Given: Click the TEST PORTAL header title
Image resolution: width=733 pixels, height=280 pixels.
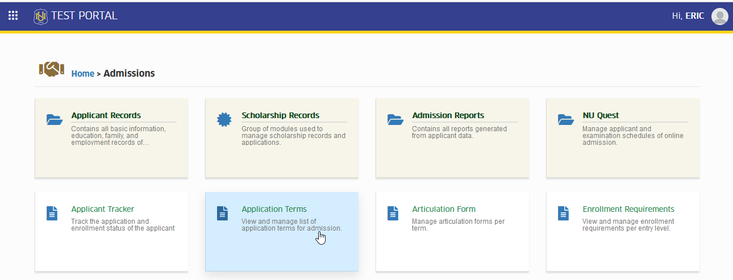Looking at the screenshot, I should pyautogui.click(x=84, y=16).
